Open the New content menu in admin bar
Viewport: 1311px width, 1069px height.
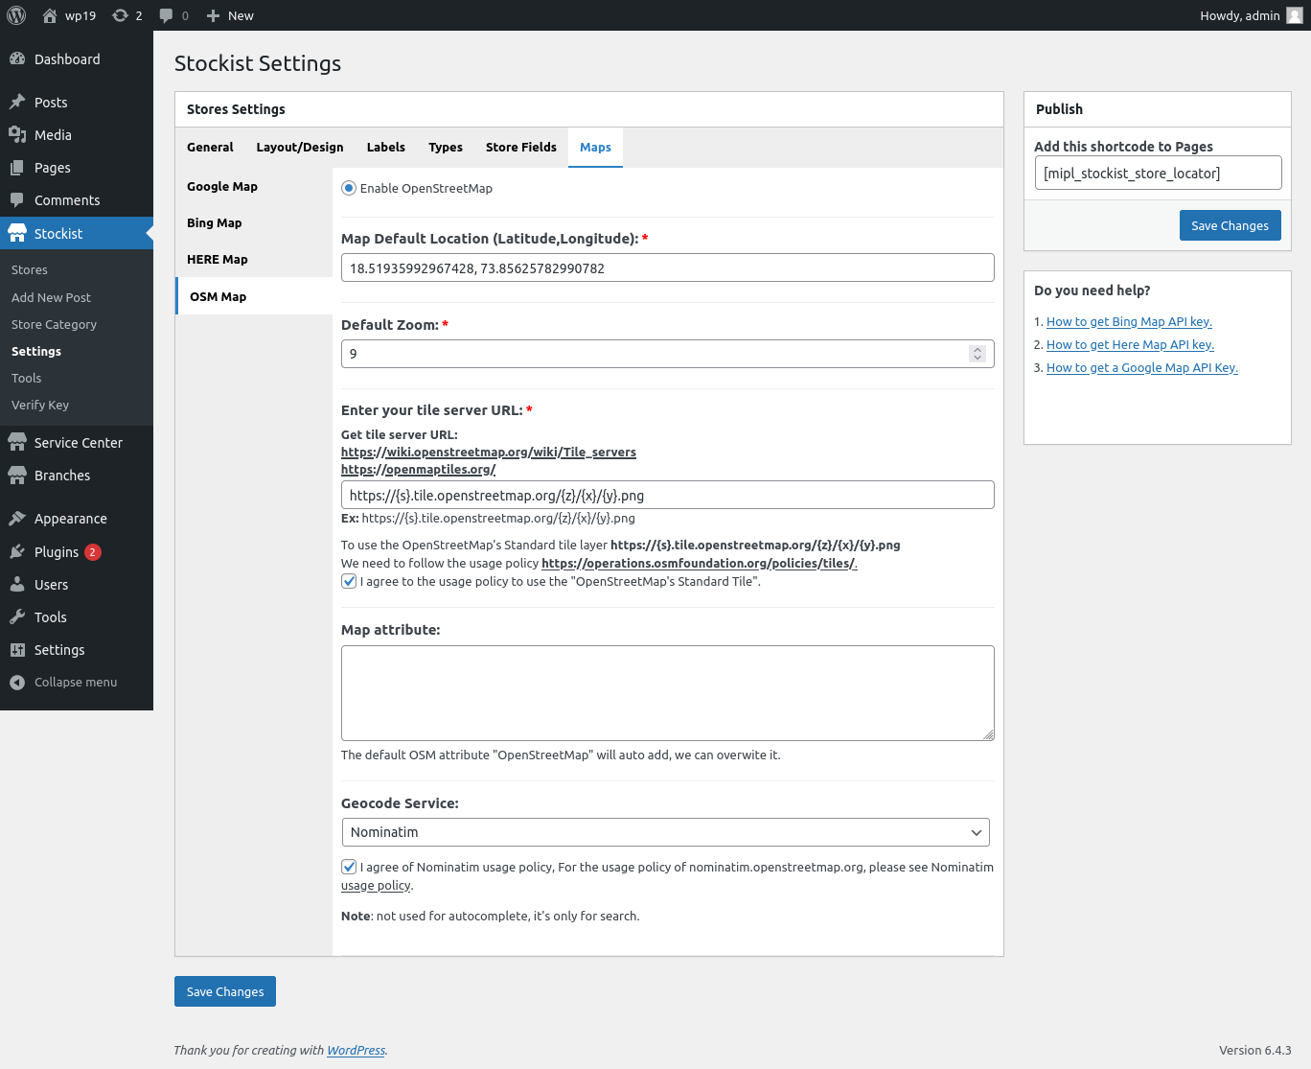[230, 15]
